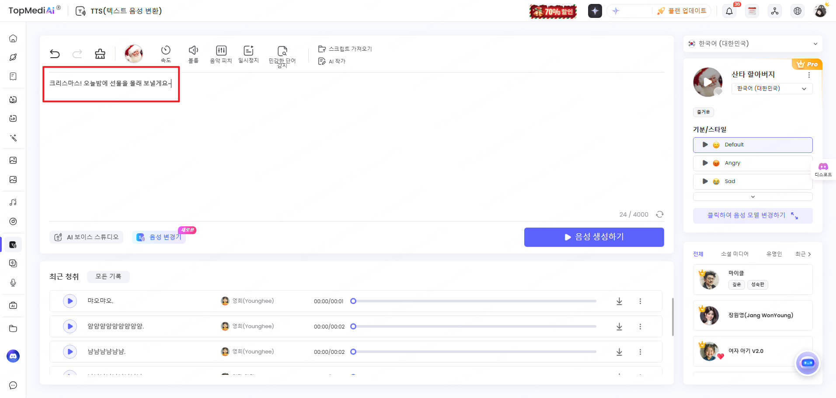
Task: Select the Angry mood style
Action: (x=752, y=163)
